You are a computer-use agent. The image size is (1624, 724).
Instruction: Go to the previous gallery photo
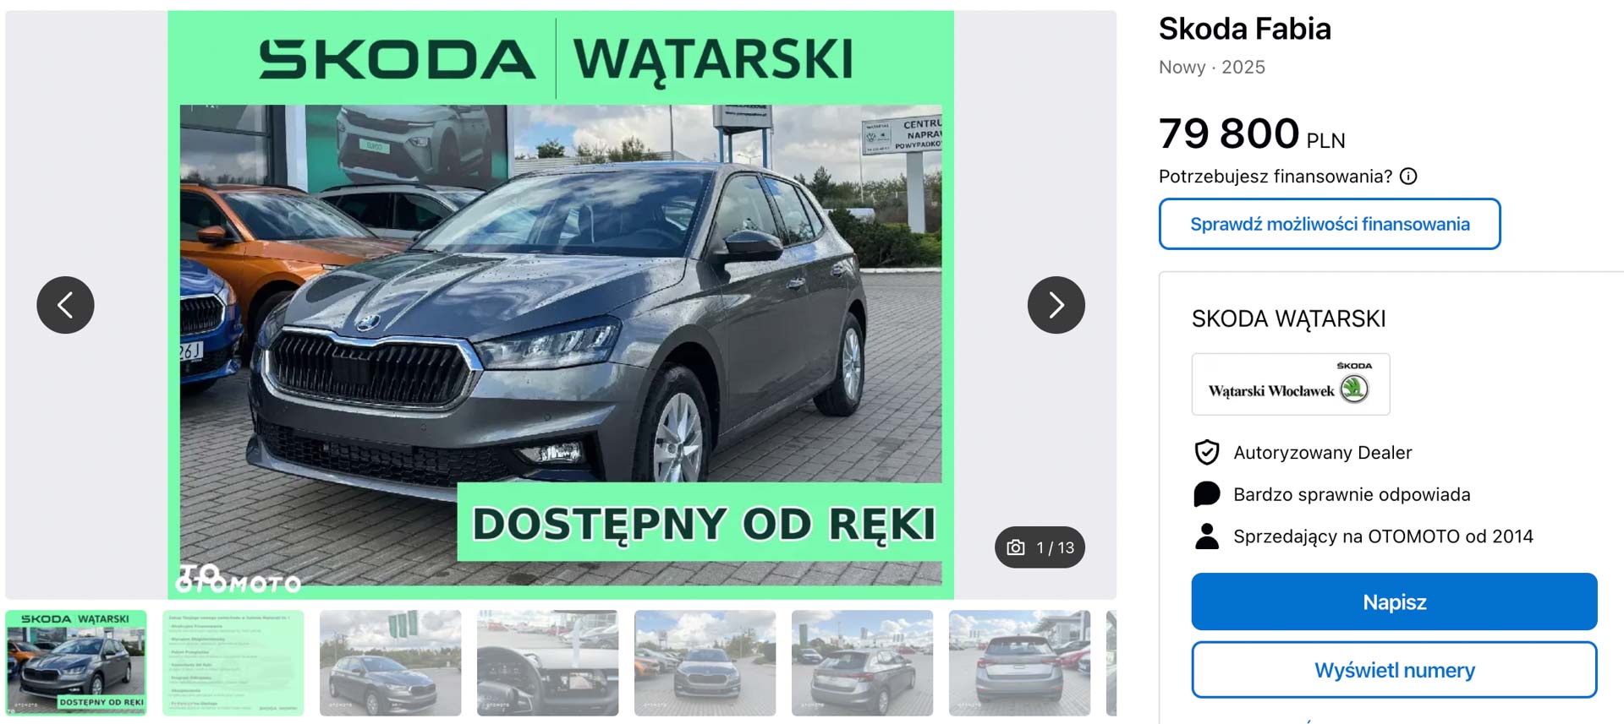(x=65, y=305)
